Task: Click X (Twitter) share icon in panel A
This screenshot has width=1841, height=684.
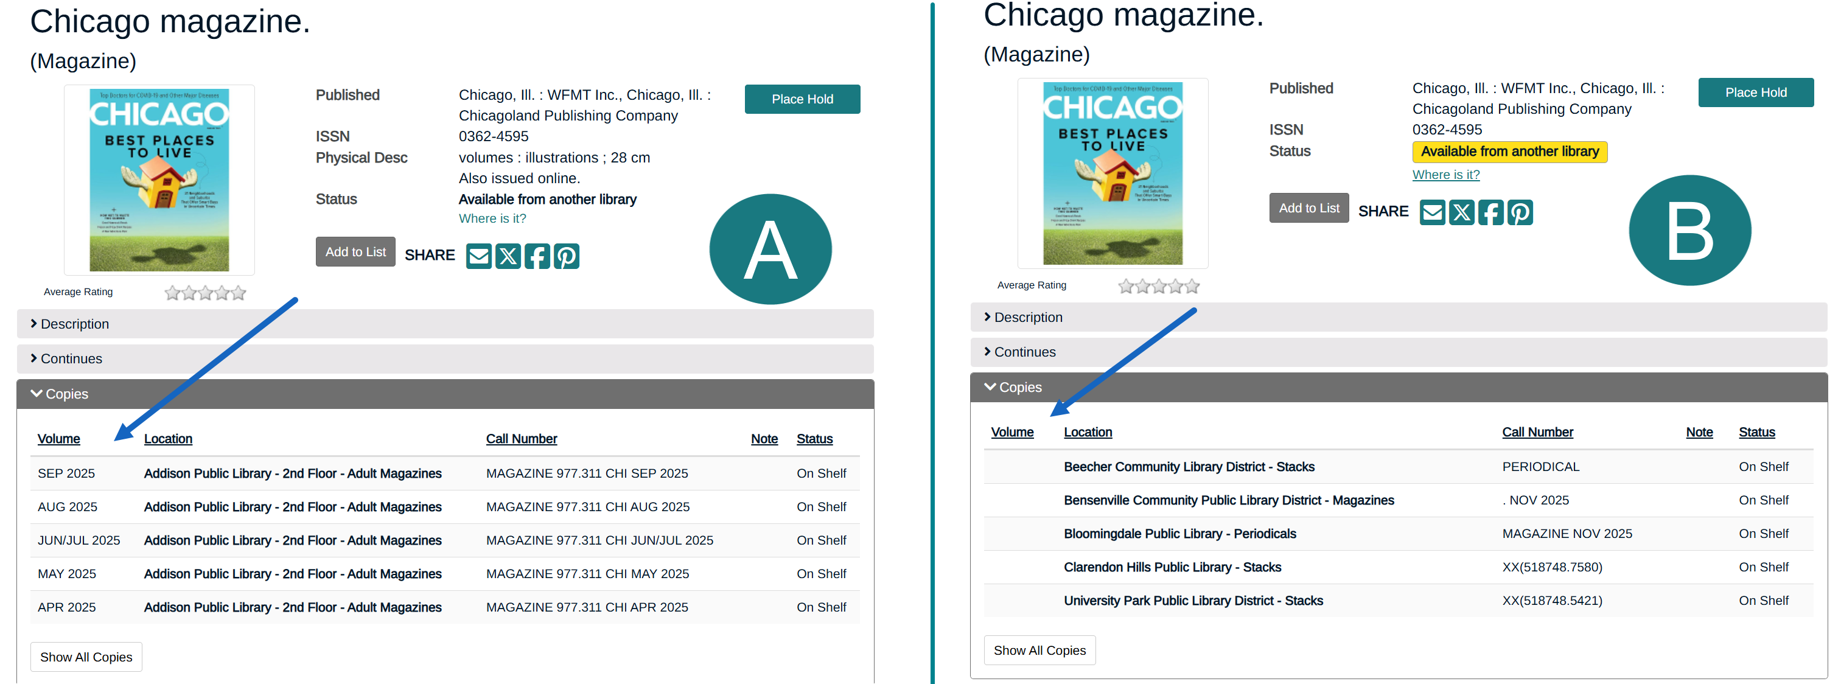Action: click(508, 256)
